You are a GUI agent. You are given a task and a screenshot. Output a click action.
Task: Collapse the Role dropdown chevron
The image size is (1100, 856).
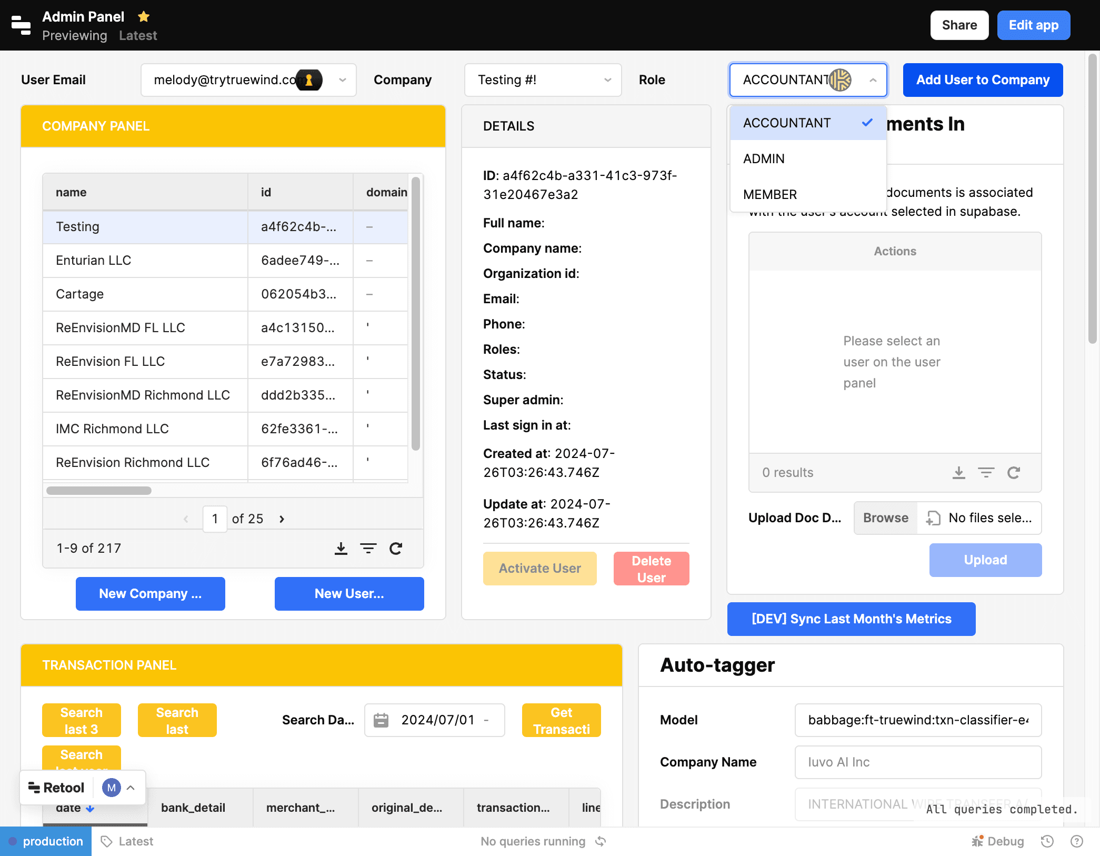pyautogui.click(x=872, y=80)
